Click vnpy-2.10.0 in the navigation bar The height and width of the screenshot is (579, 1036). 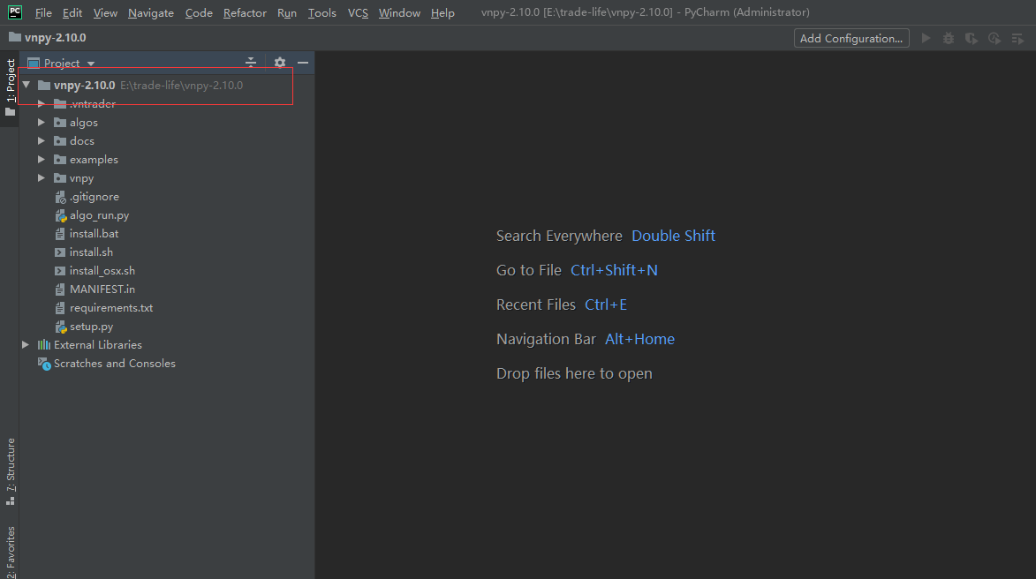pyautogui.click(x=55, y=38)
